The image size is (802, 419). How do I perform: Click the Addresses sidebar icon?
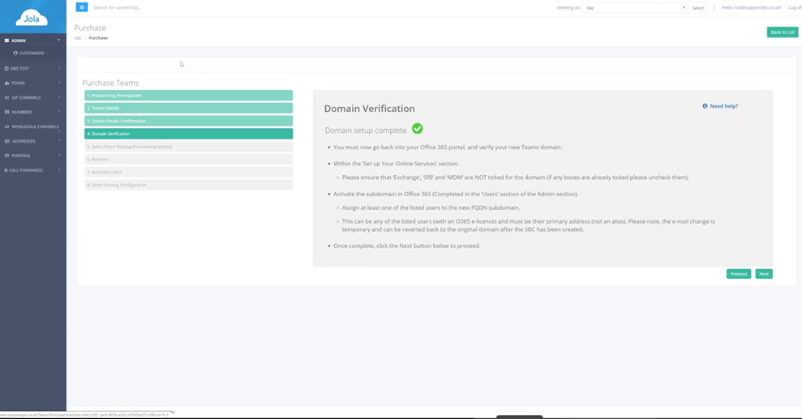[6, 141]
